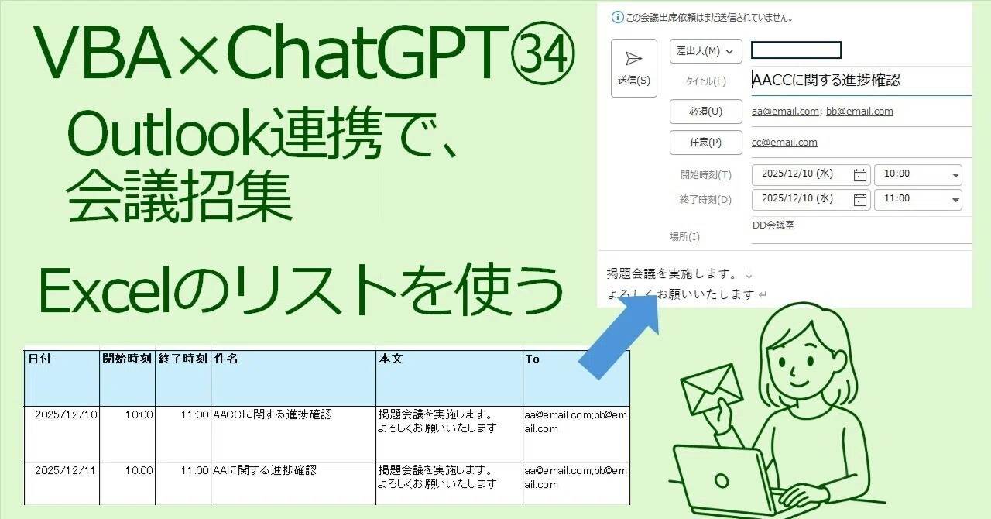Select the date cell 2025/12/11

[63, 483]
